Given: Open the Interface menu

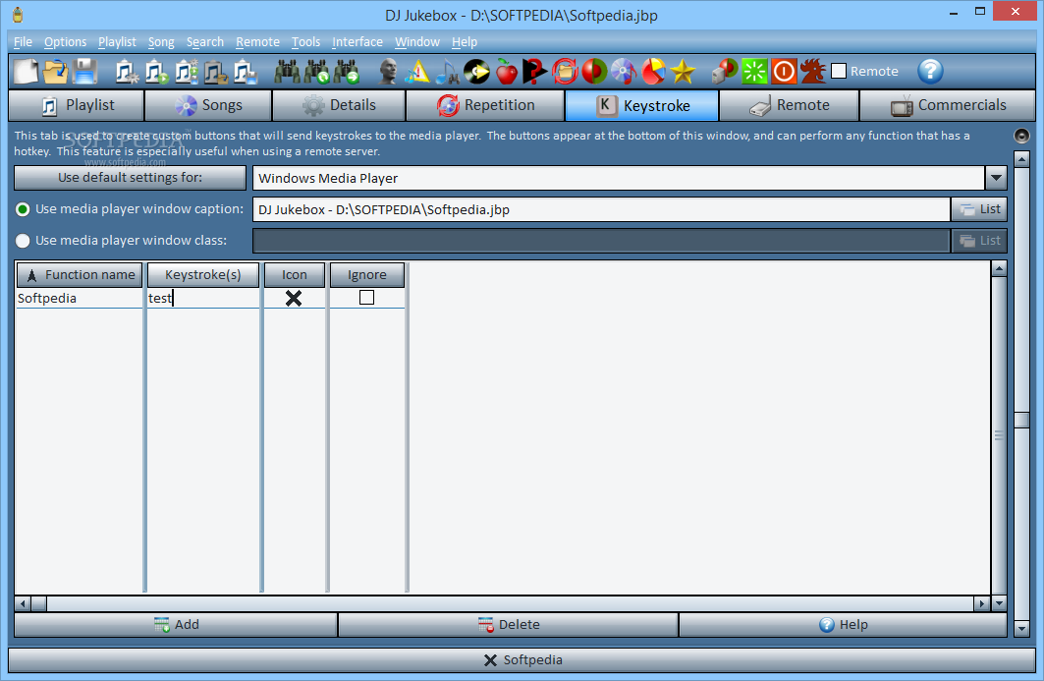Looking at the screenshot, I should point(357,42).
